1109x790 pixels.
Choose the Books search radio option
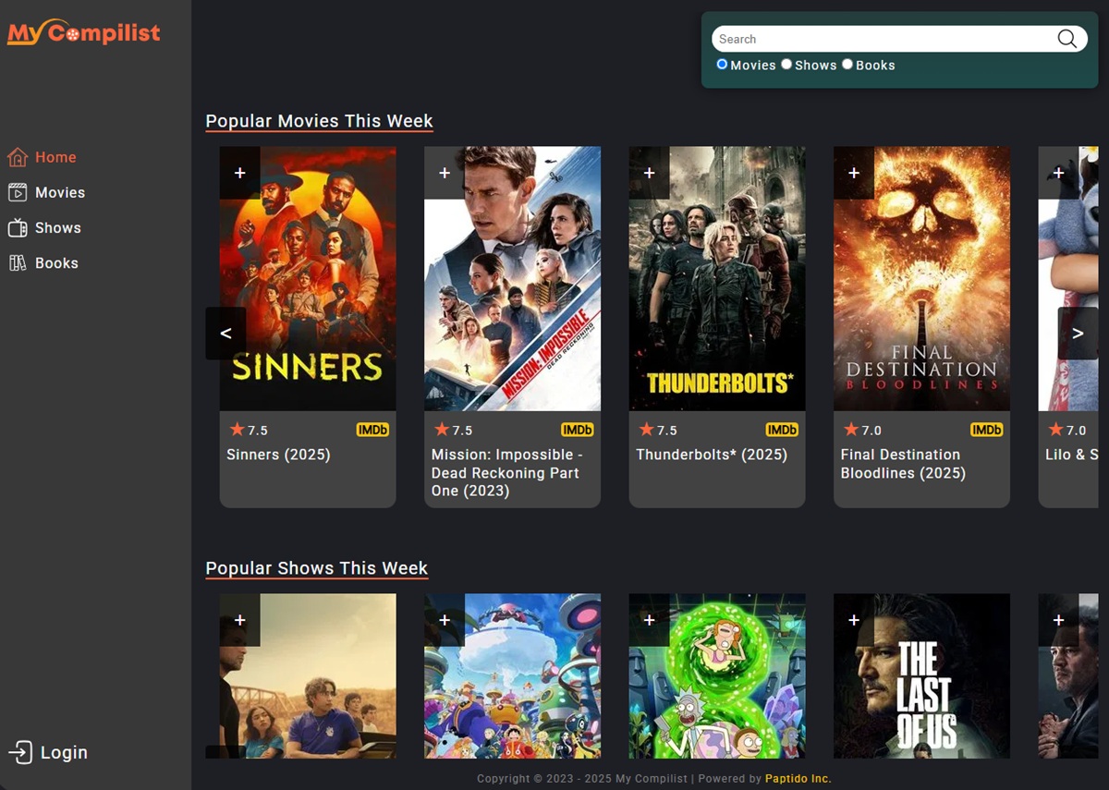(847, 65)
